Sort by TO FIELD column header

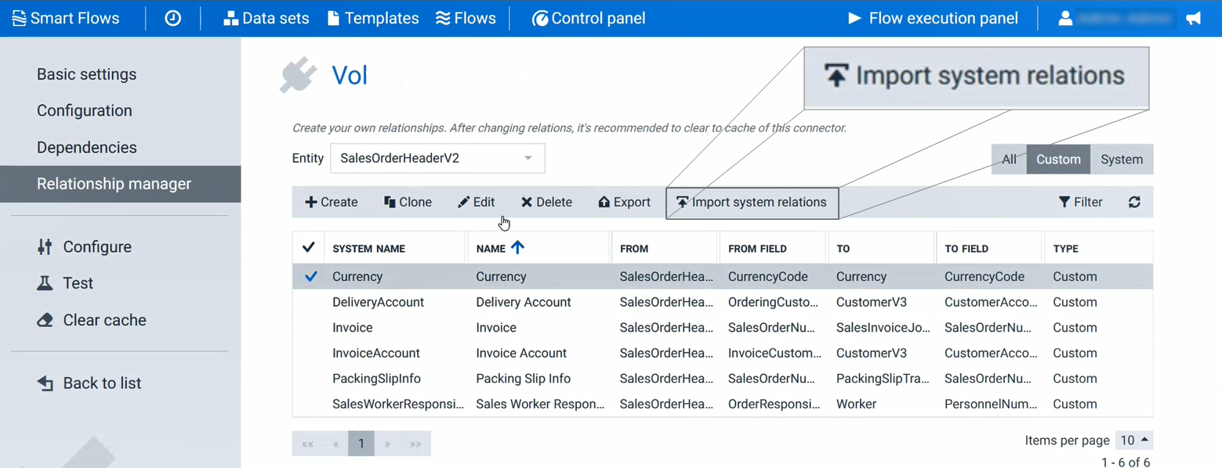point(966,248)
